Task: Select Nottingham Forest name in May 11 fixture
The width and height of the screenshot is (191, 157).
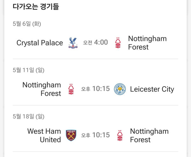Action: pos(42,89)
